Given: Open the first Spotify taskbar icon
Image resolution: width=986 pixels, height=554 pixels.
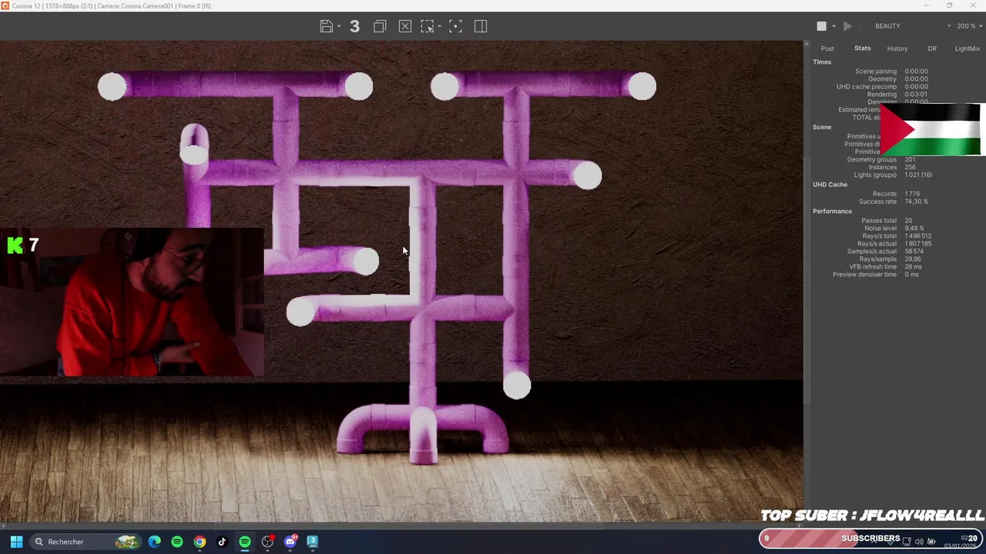Looking at the screenshot, I should click(x=177, y=542).
